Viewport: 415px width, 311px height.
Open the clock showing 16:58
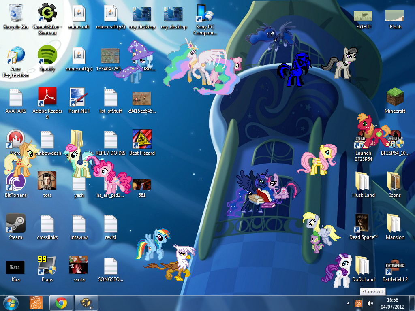point(392,303)
